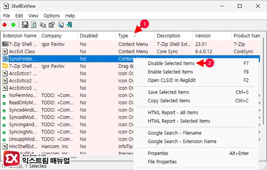Click the Save floppy disk toolbar icon
The height and width of the screenshot is (170, 267).
click(25, 25)
